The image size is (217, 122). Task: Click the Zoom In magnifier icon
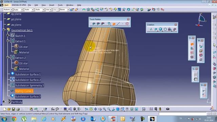[x=104, y=109]
